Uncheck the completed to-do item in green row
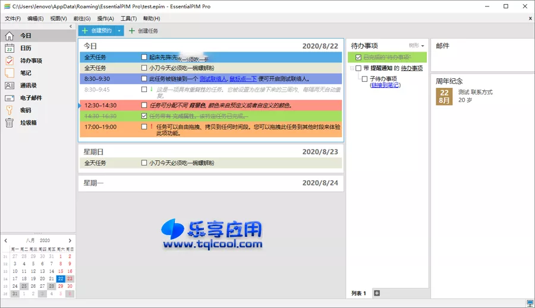535x308 pixels. pyautogui.click(x=358, y=57)
